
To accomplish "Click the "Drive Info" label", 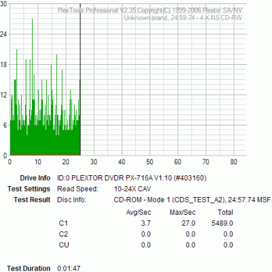I will click(x=35, y=178).
